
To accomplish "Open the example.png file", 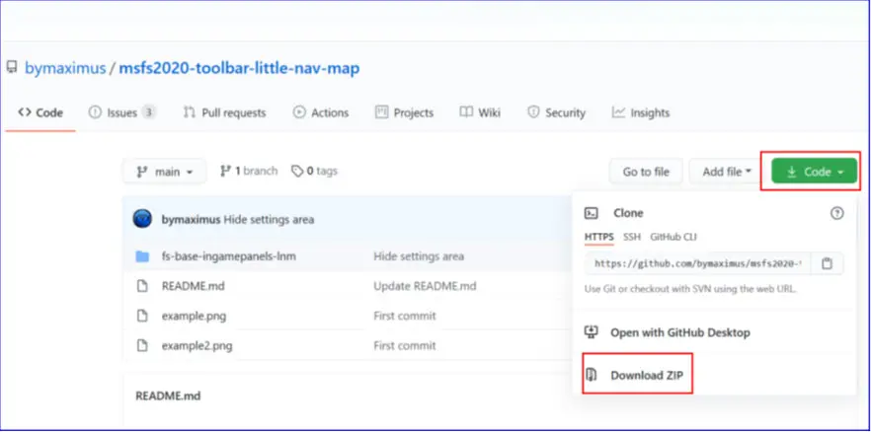I will 194,316.
